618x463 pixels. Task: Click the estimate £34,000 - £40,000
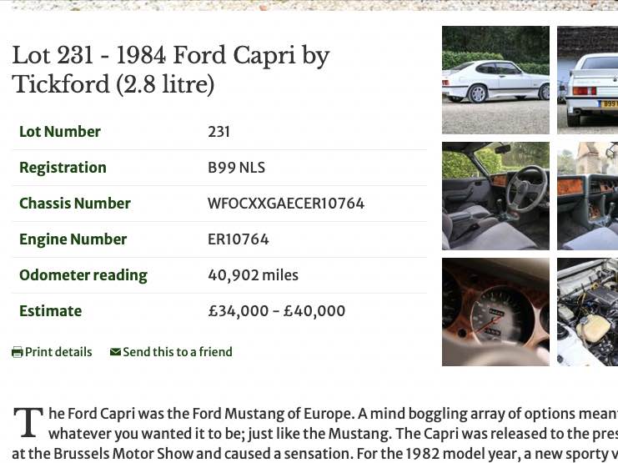click(276, 311)
